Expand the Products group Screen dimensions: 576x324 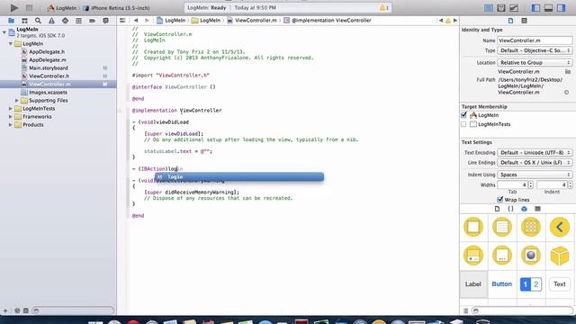11,124
